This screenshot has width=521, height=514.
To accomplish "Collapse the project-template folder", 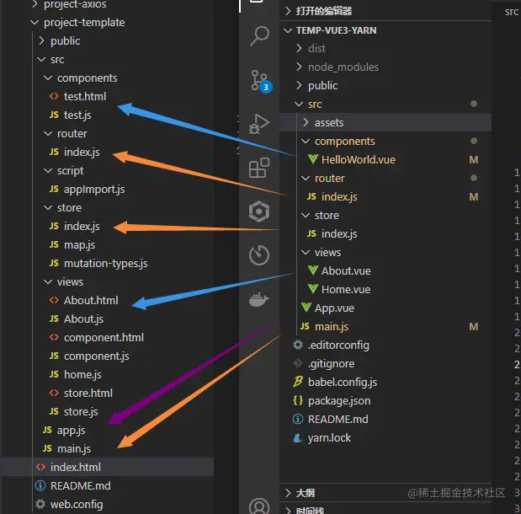I will click(x=35, y=22).
